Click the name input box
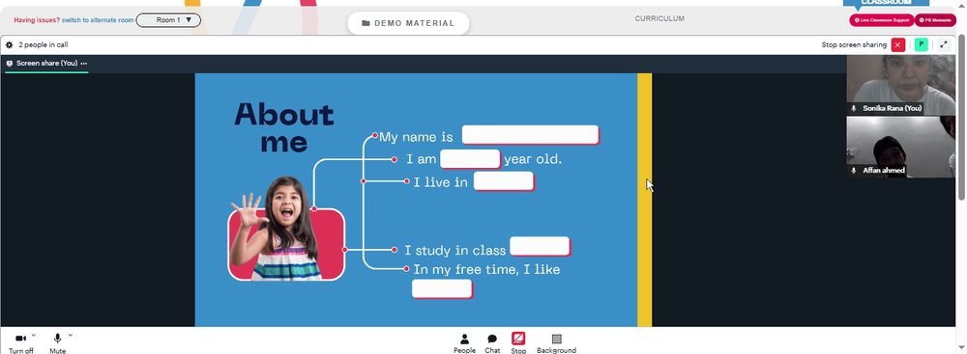Viewport: 967px width, 354px height. click(x=530, y=135)
